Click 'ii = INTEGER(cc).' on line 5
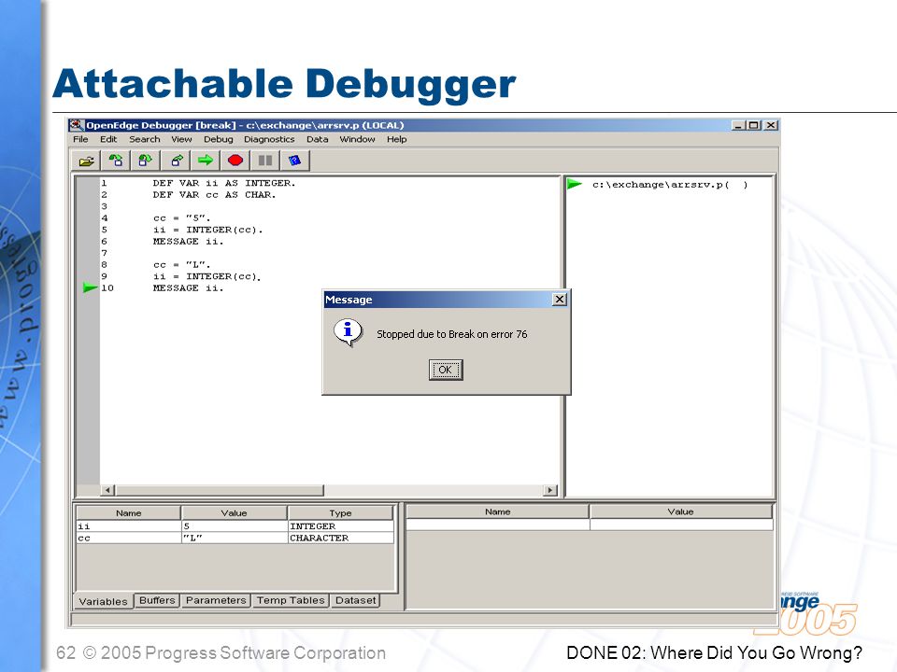897x672 pixels. [208, 230]
